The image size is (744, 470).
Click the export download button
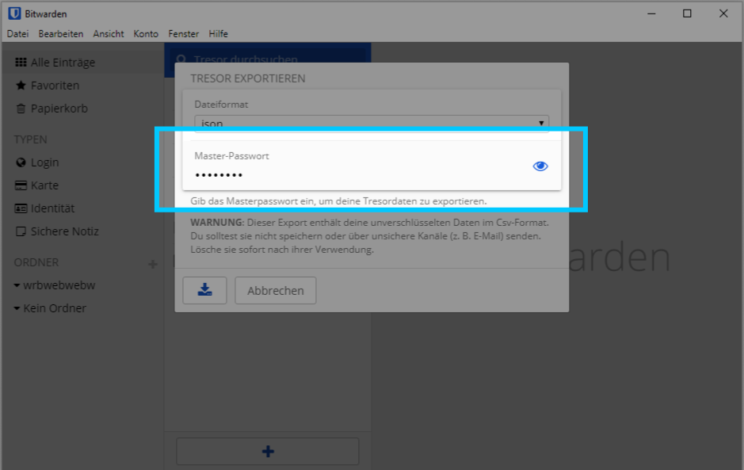click(204, 290)
